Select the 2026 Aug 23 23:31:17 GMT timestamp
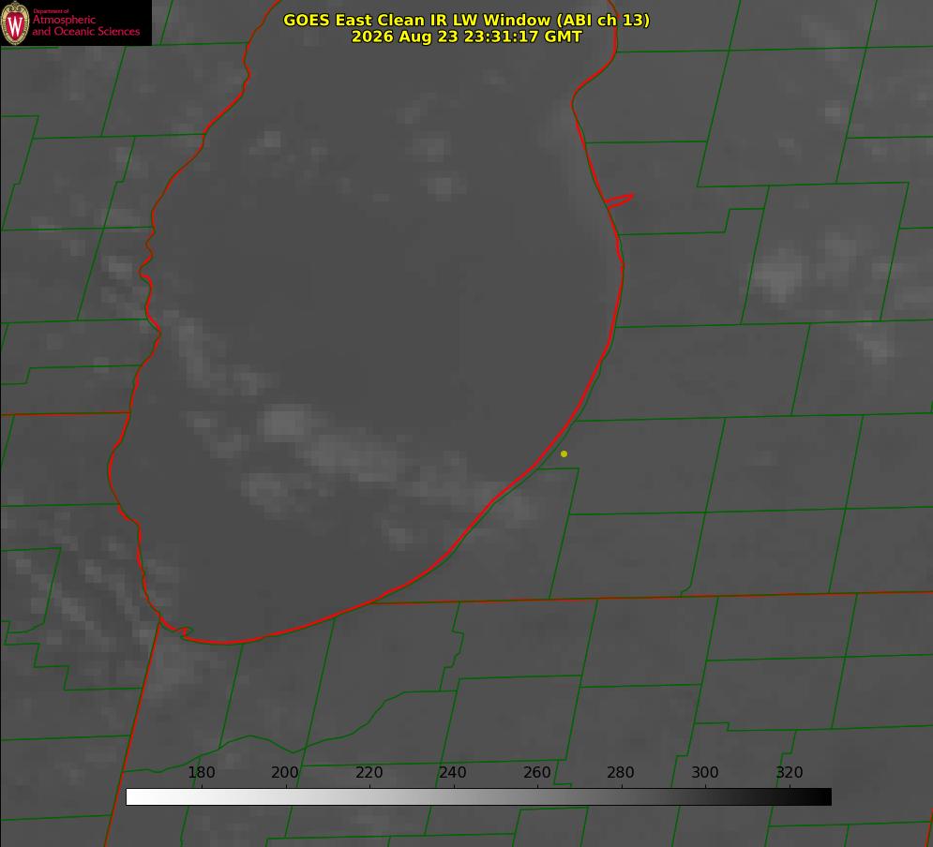 click(467, 37)
